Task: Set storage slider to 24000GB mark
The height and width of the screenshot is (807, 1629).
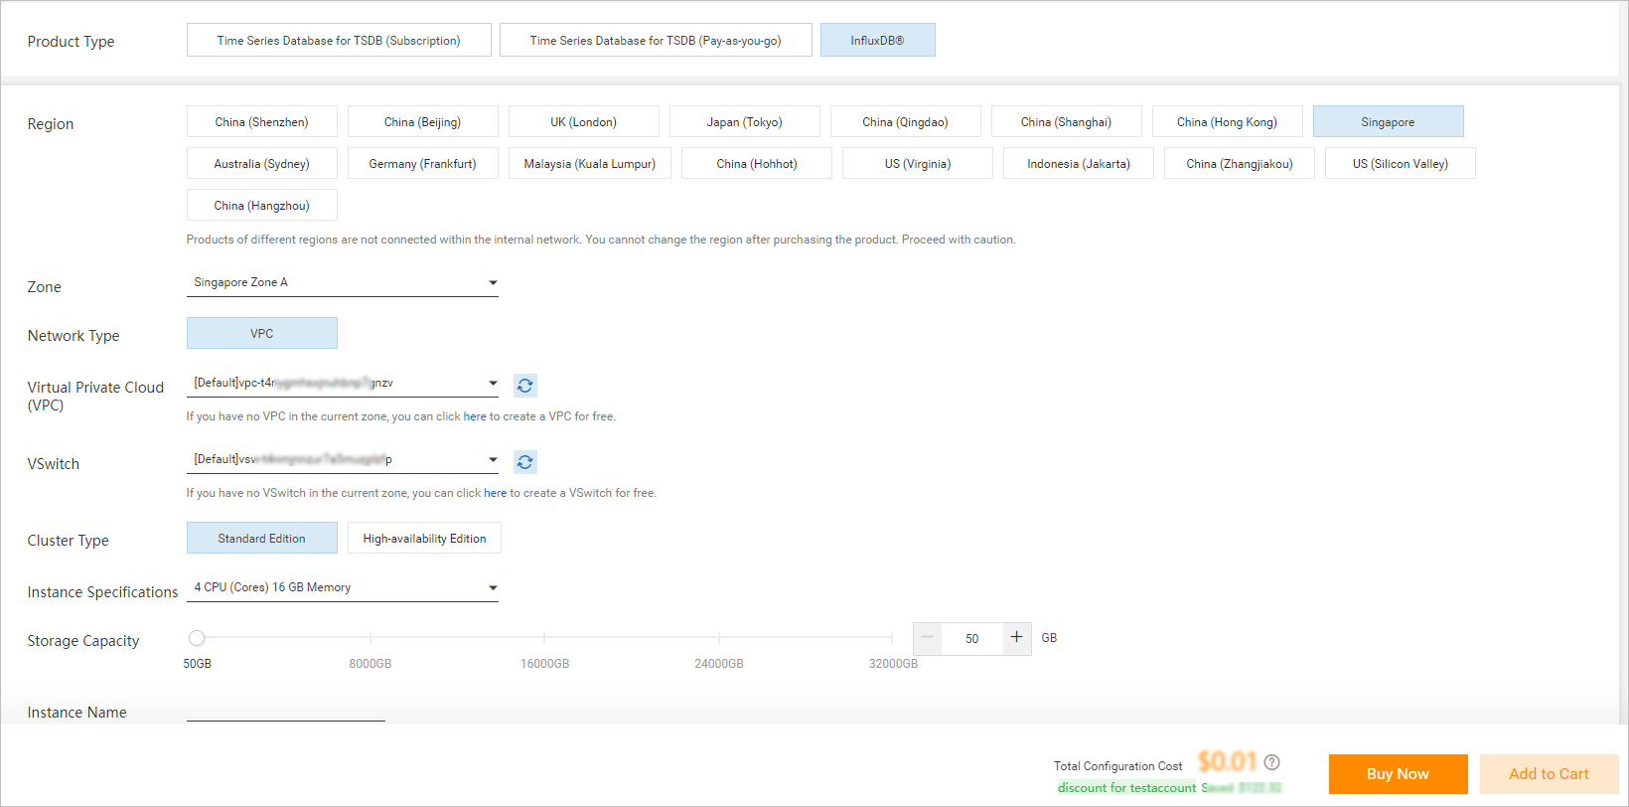Action: tap(719, 638)
